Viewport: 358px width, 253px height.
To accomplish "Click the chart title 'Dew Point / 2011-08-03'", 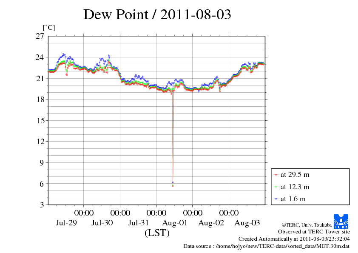I will point(157,14).
